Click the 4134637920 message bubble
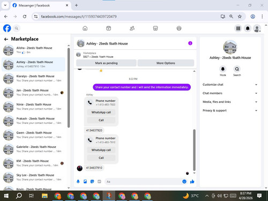The width and height of the screenshot is (268, 201). (x=94, y=130)
